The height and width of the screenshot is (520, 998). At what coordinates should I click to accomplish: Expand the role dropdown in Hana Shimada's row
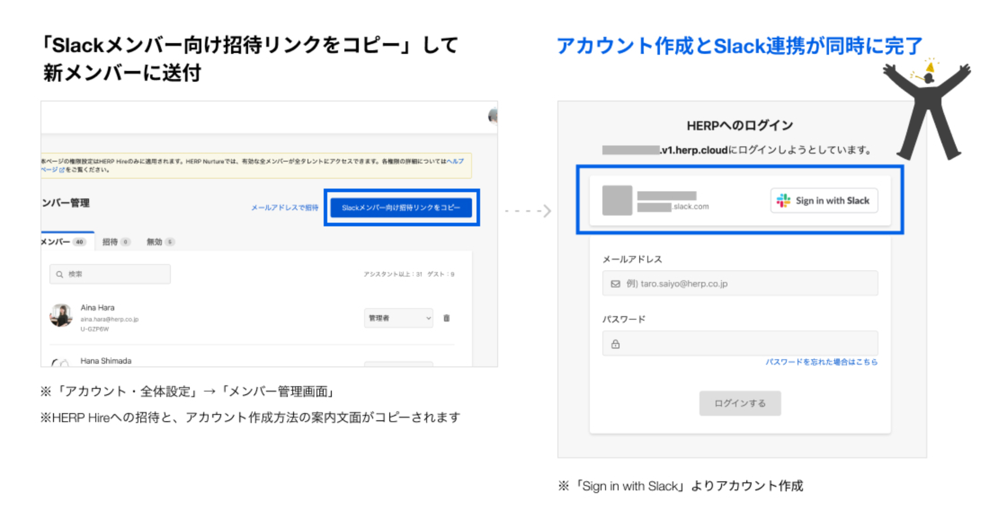(398, 364)
